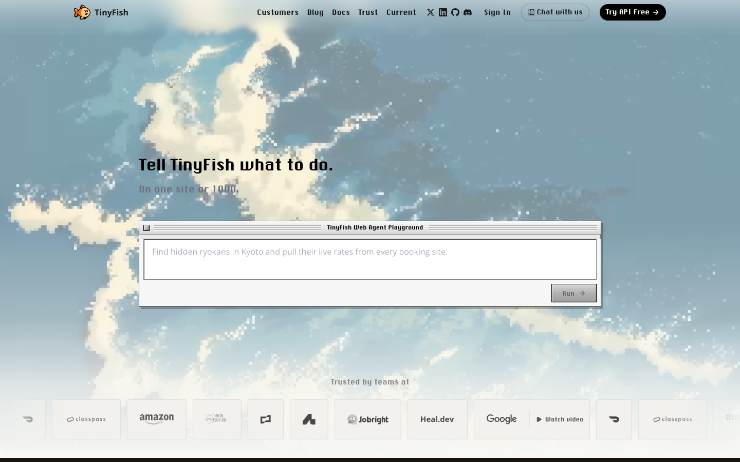Image resolution: width=740 pixels, height=462 pixels.
Task: Open the Discord icon in header
Action: (x=468, y=12)
